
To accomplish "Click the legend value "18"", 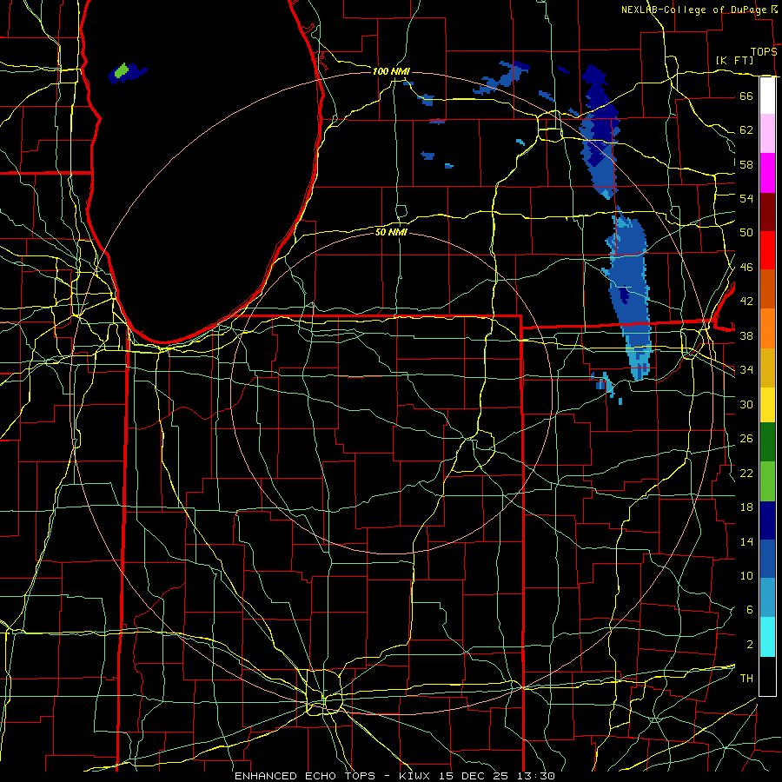I will pyautogui.click(x=746, y=507).
